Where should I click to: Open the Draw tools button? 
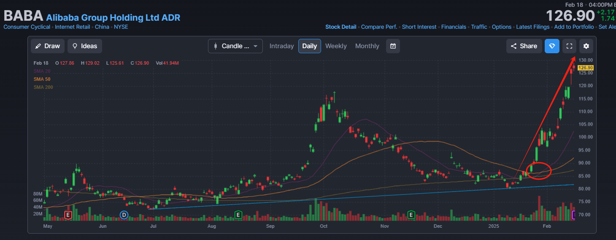(x=48, y=46)
